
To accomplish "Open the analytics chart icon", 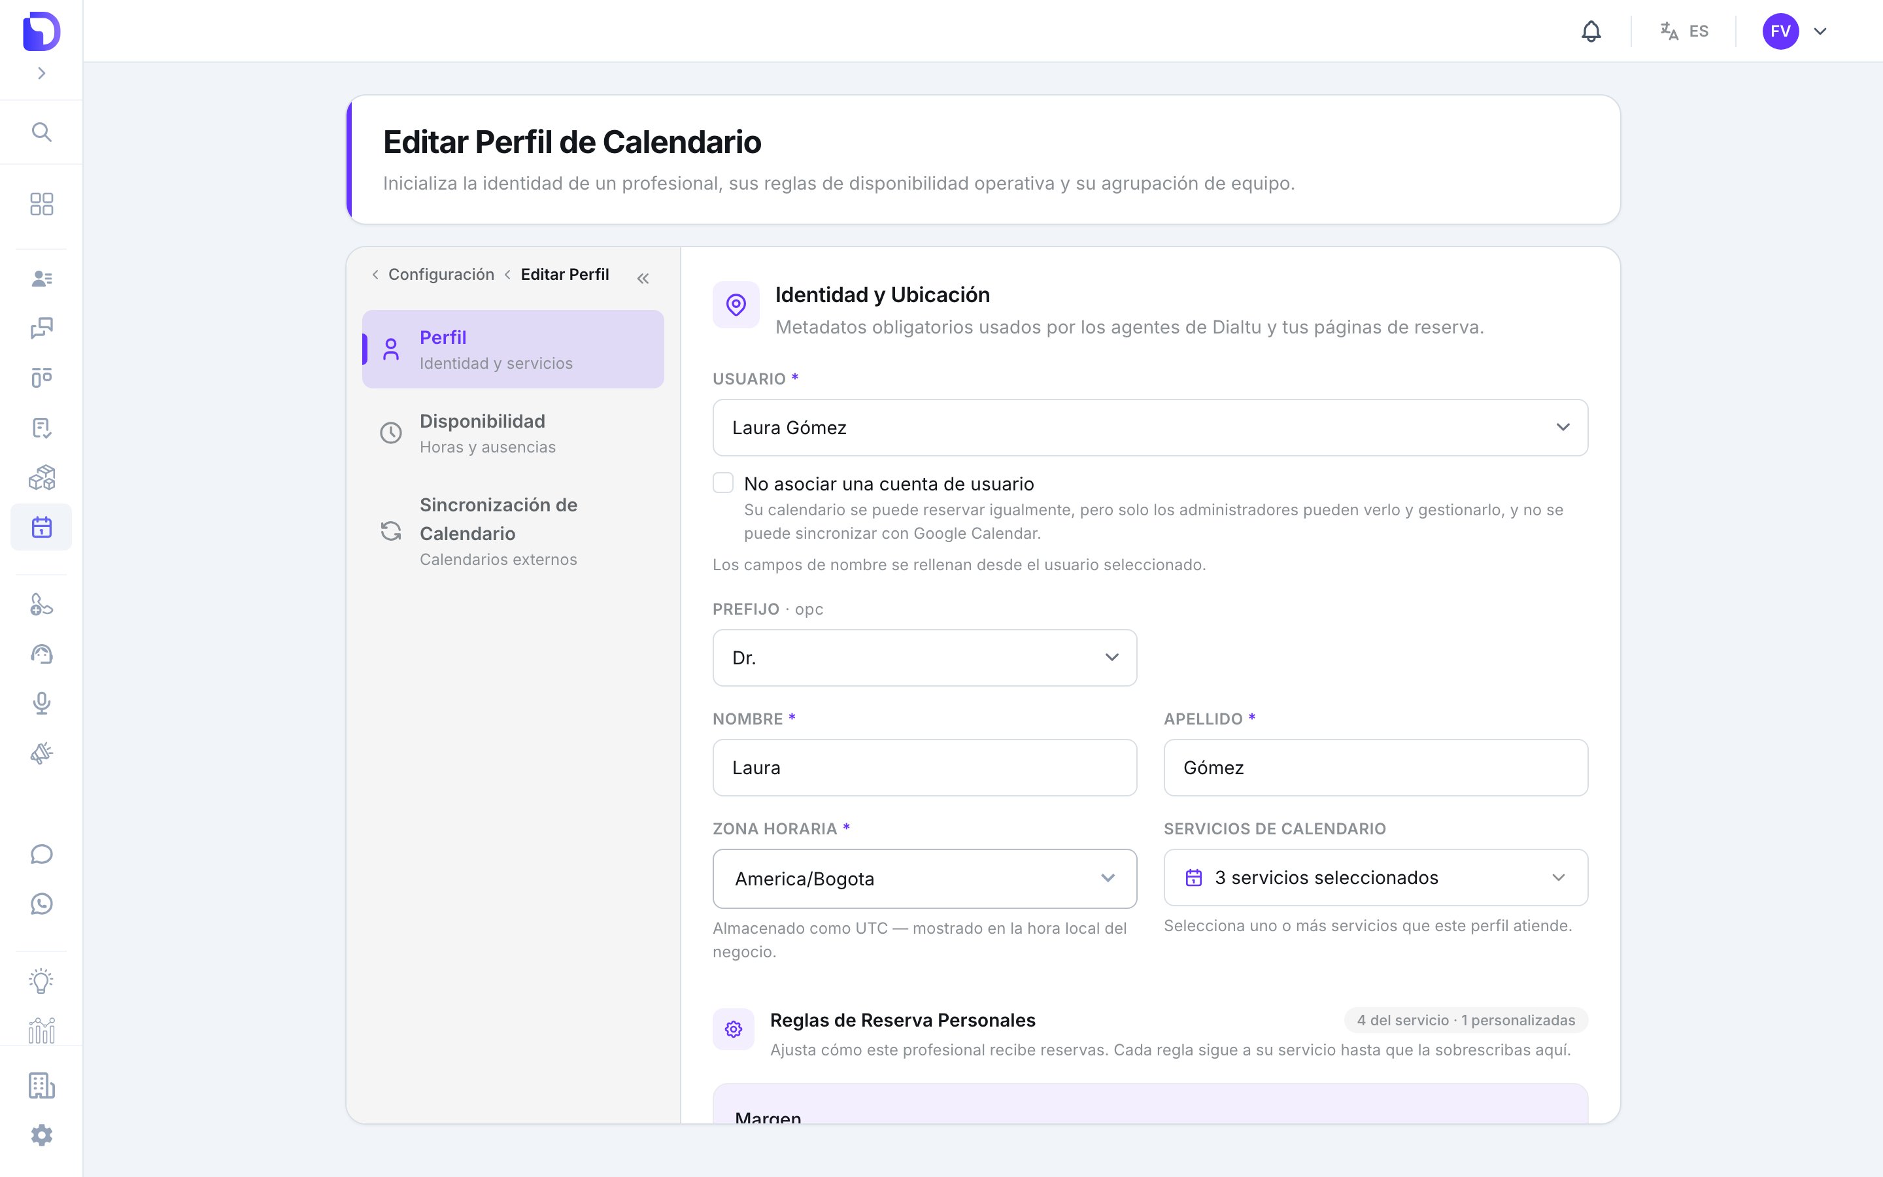I will tap(42, 1030).
